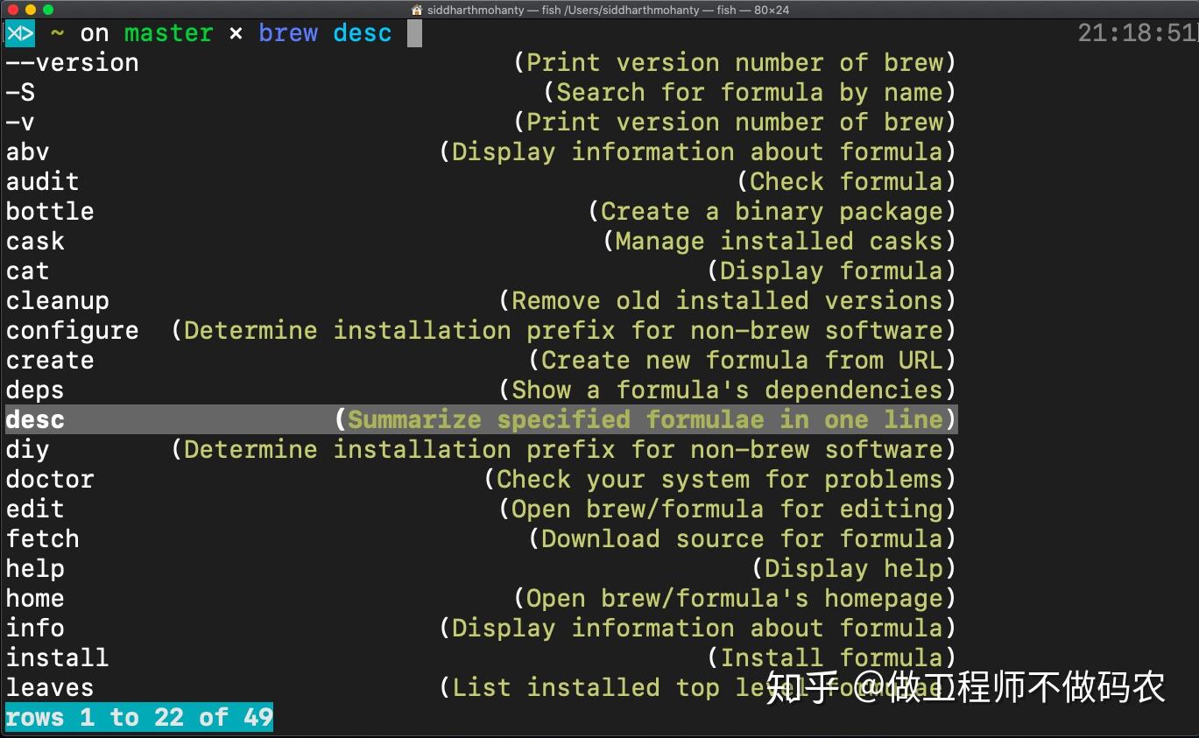Click 'Display formula' description on cat row
The image size is (1199, 738).
tap(832, 271)
